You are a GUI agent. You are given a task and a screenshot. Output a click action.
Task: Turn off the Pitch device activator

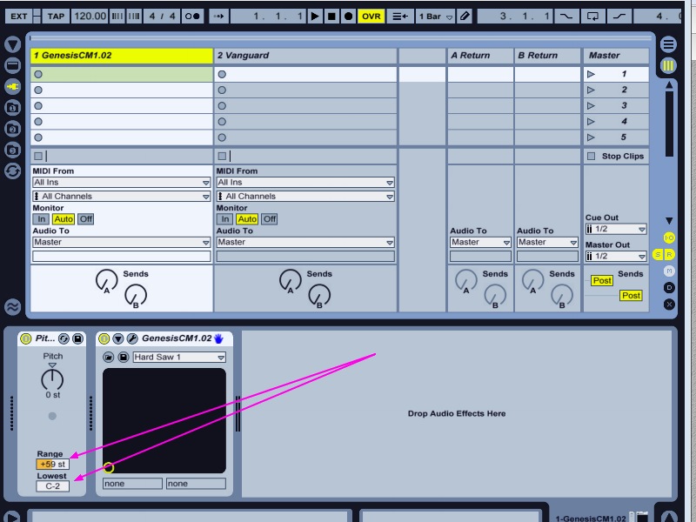click(x=25, y=338)
